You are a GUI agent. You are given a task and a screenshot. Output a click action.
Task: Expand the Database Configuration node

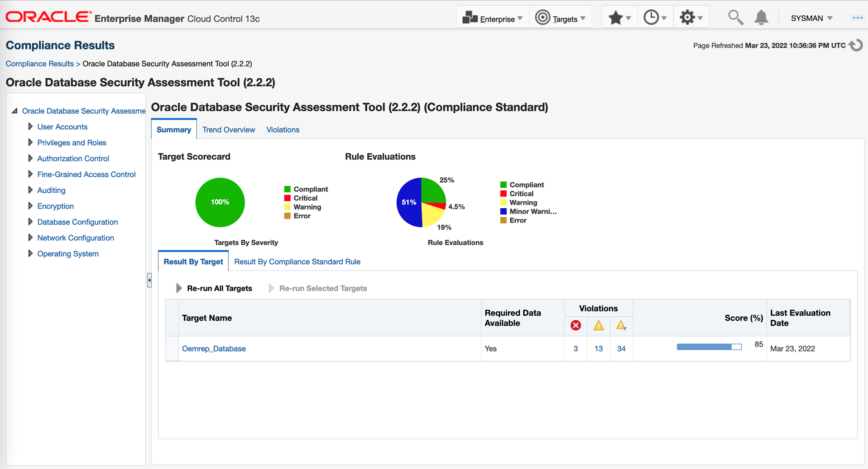[x=30, y=222]
